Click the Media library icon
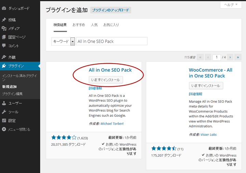 coord(4,28)
